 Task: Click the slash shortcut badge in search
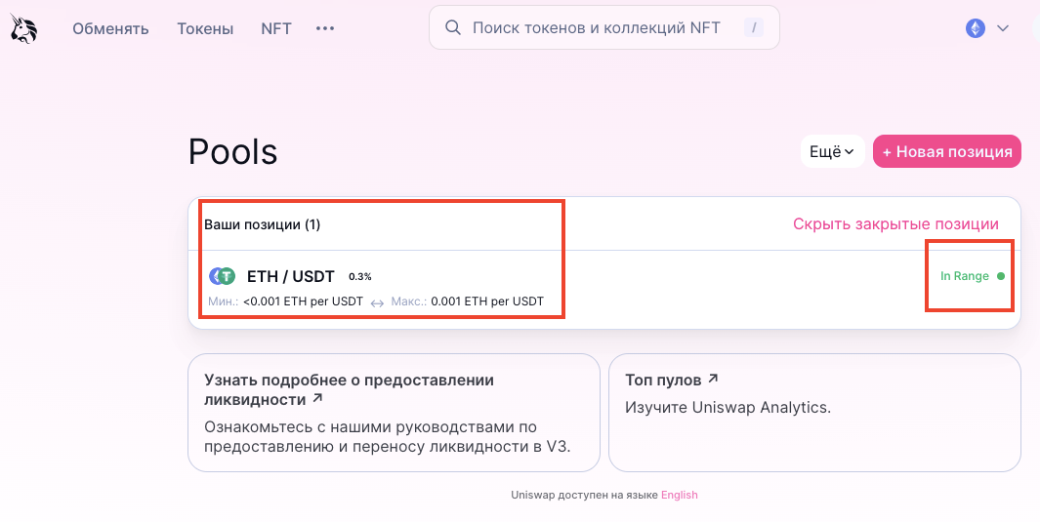click(753, 28)
